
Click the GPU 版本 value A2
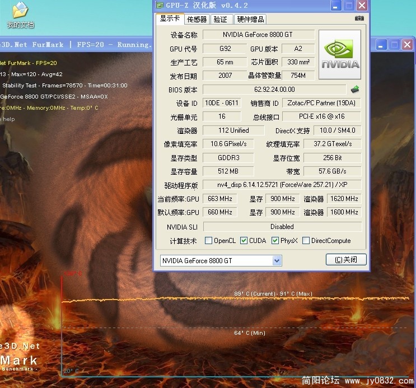tap(298, 49)
